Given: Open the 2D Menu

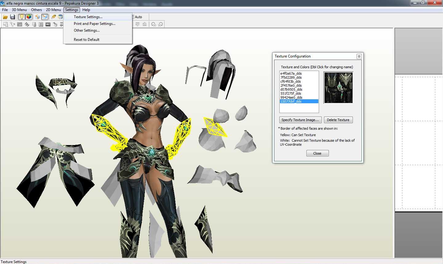Looking at the screenshot, I should tap(54, 10).
